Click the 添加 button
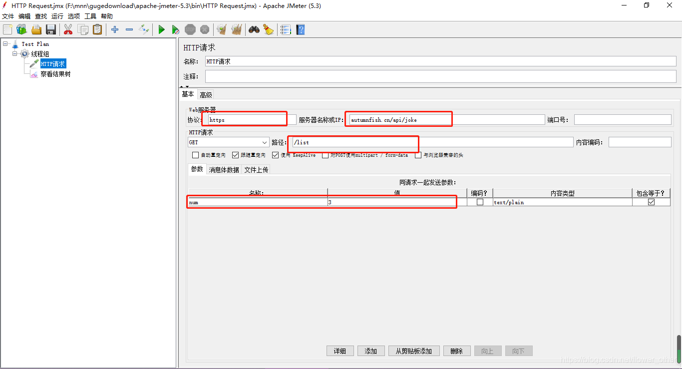 371,351
